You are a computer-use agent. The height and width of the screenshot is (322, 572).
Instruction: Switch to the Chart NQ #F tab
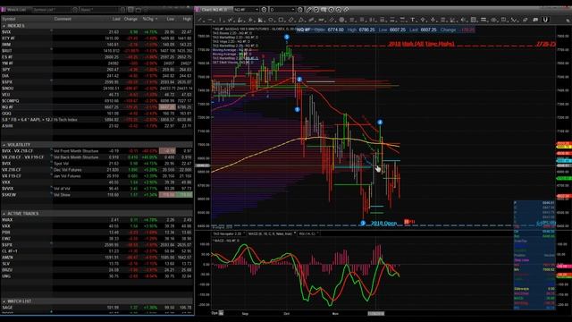tap(214, 10)
